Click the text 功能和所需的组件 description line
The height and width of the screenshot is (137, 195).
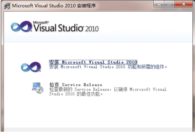tap(108, 67)
